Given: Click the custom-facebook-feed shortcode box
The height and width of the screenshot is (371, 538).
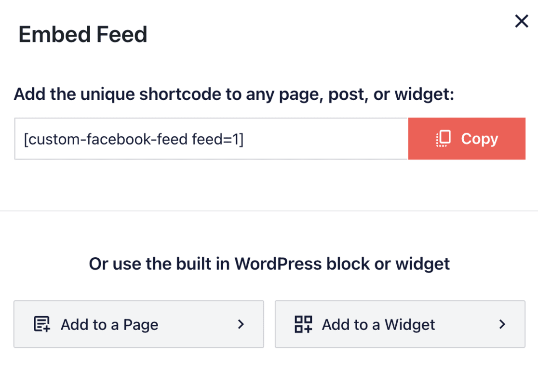Looking at the screenshot, I should [211, 138].
